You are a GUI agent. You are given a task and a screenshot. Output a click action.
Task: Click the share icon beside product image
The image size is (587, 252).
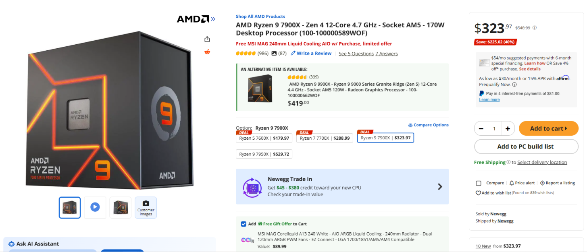pyautogui.click(x=207, y=39)
